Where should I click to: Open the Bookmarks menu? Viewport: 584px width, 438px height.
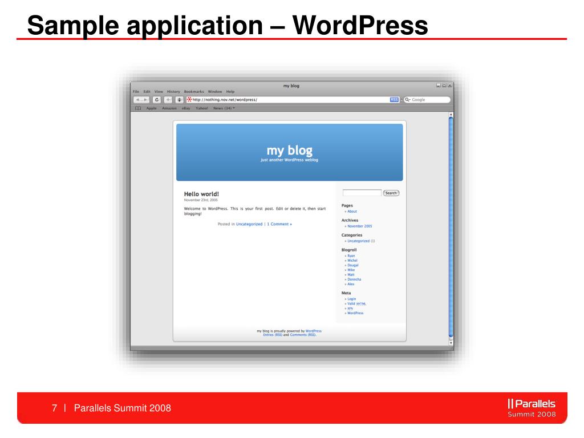pyautogui.click(x=194, y=92)
